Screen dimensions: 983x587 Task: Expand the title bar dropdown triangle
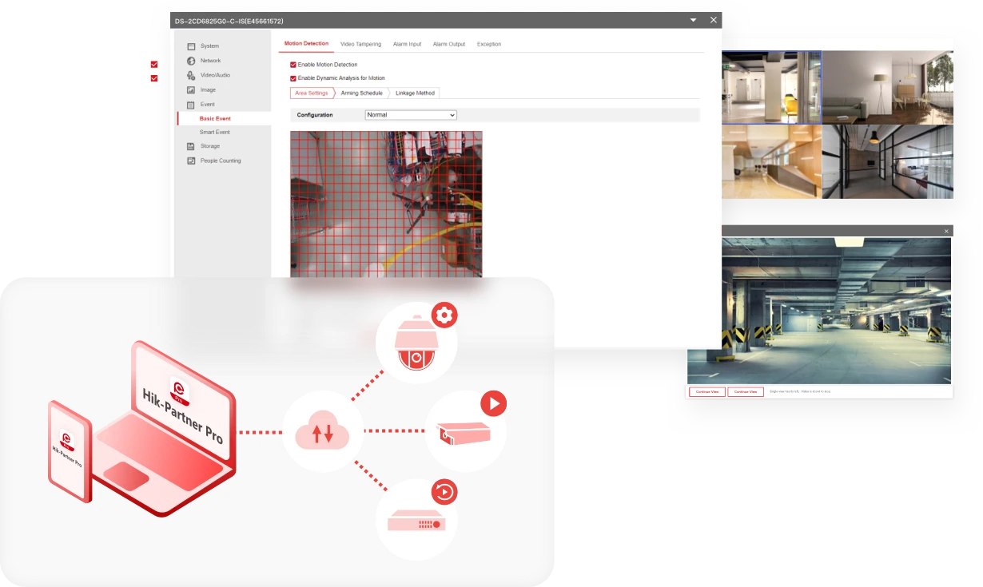[x=693, y=21]
